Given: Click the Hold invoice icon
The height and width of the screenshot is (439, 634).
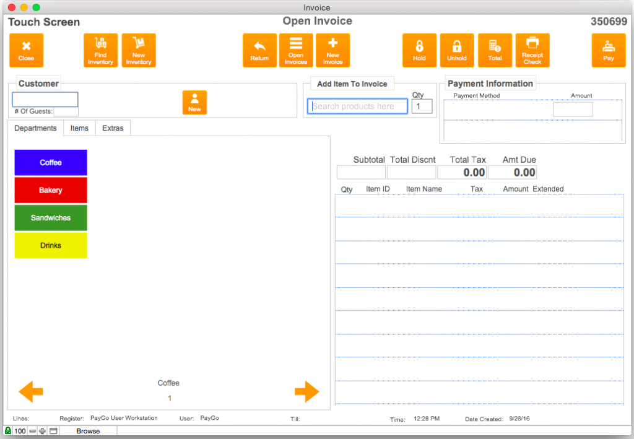Looking at the screenshot, I should (419, 50).
